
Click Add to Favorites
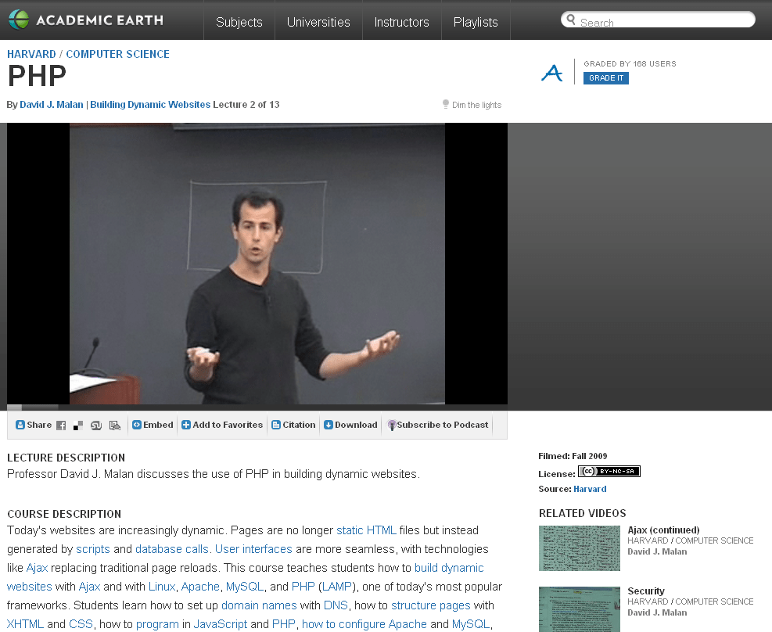[222, 425]
